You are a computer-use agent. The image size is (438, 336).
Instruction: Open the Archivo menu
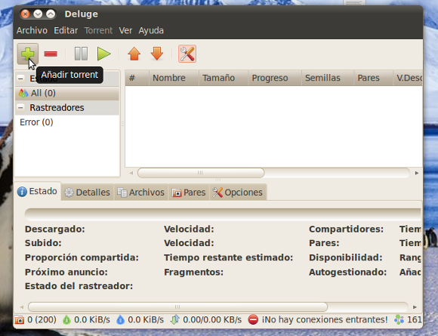pos(32,30)
